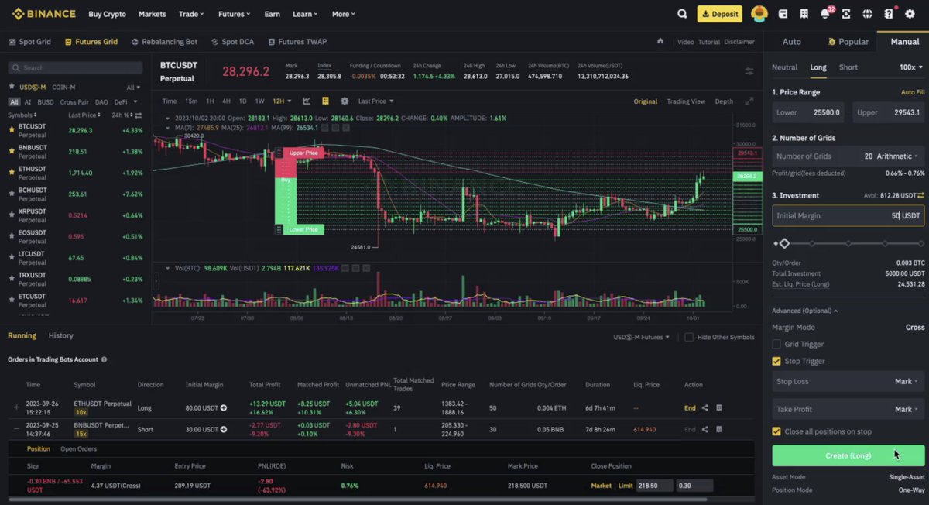This screenshot has height=505, width=929.
Task: Open the app download icon
Action: (x=846, y=14)
